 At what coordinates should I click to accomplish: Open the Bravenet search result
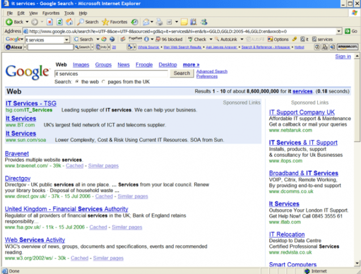pyautogui.click(x=17, y=153)
